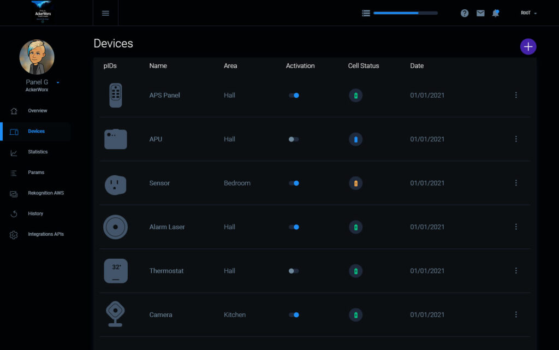Screen dimensions: 559x350
Task: Expand the RooT user dropdown
Action: [529, 13]
